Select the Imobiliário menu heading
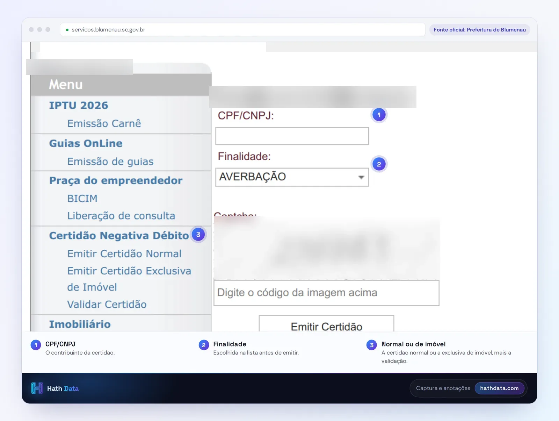 click(x=80, y=324)
